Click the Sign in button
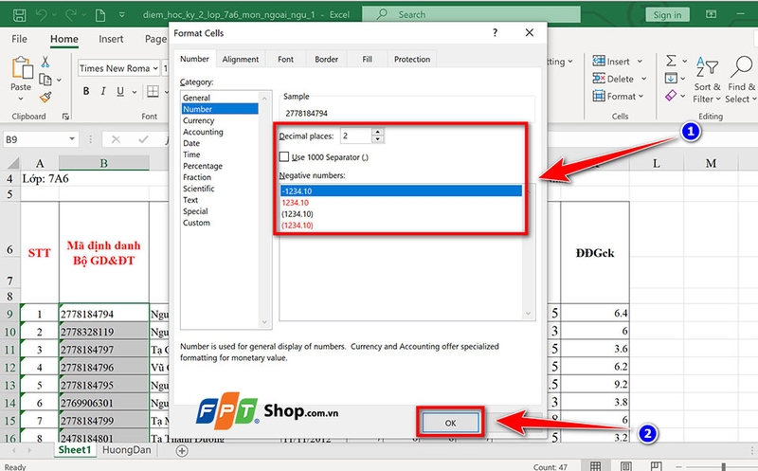This screenshot has height=471, width=758. coord(667,15)
